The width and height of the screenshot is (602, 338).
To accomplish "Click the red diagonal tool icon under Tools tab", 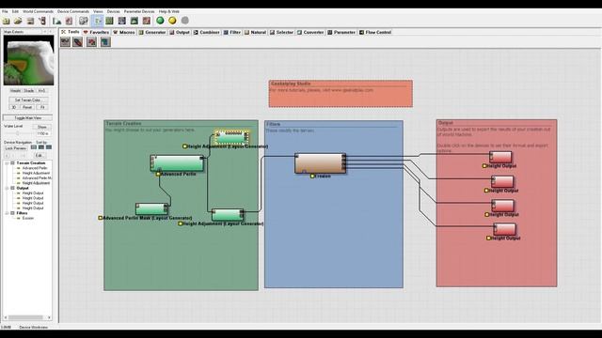I will [78, 41].
